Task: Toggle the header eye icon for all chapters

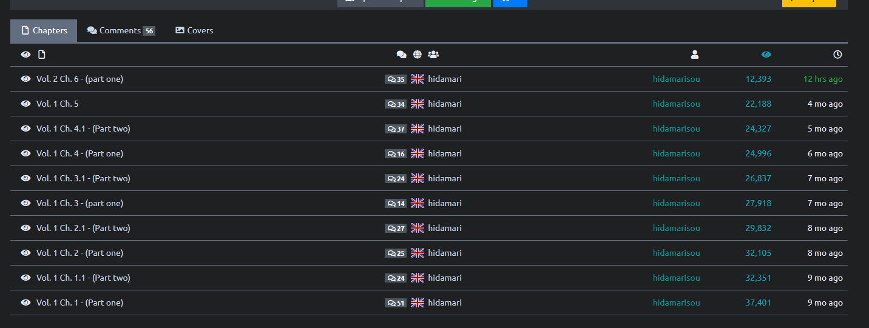Action: 25,55
